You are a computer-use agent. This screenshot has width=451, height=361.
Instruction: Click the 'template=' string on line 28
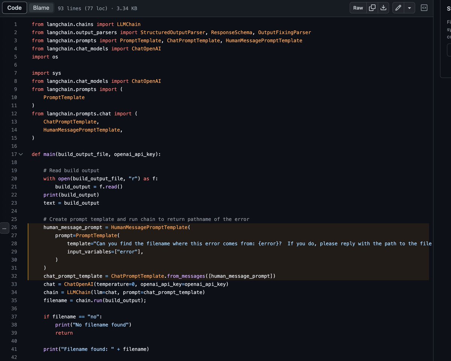pyautogui.click(x=249, y=244)
